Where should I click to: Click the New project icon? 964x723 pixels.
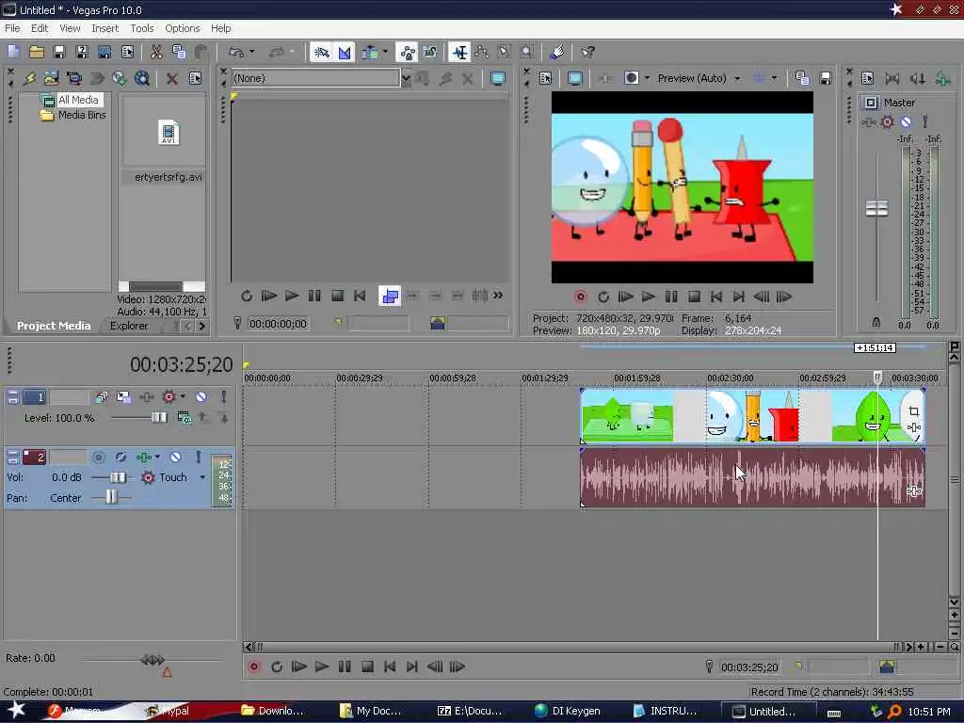[x=13, y=53]
